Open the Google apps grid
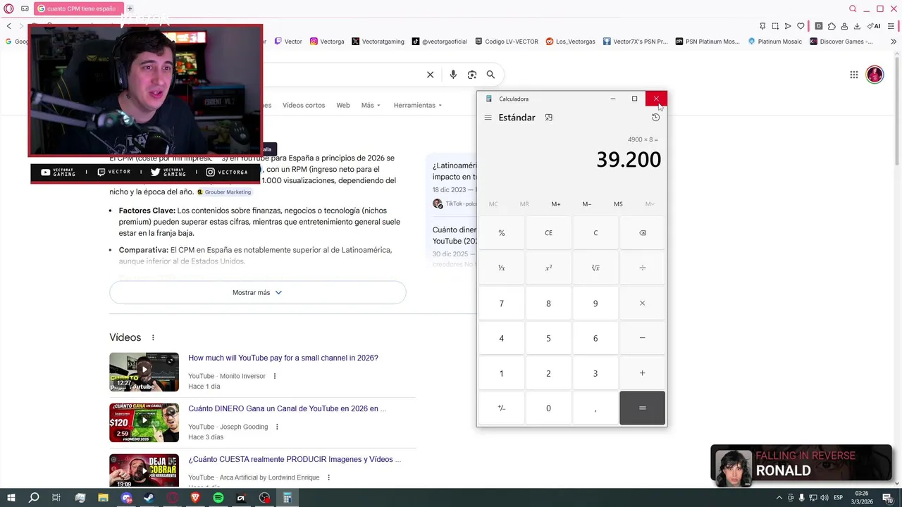This screenshot has width=902, height=507. [x=854, y=75]
